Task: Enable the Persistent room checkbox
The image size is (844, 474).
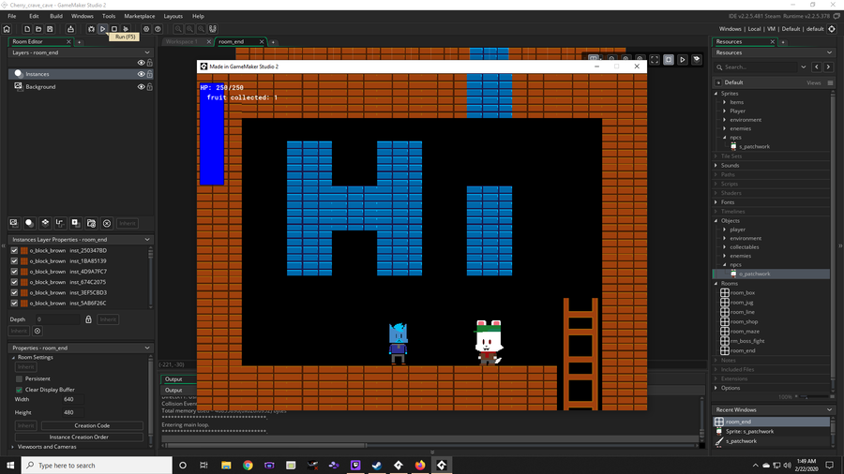Action: click(x=20, y=378)
